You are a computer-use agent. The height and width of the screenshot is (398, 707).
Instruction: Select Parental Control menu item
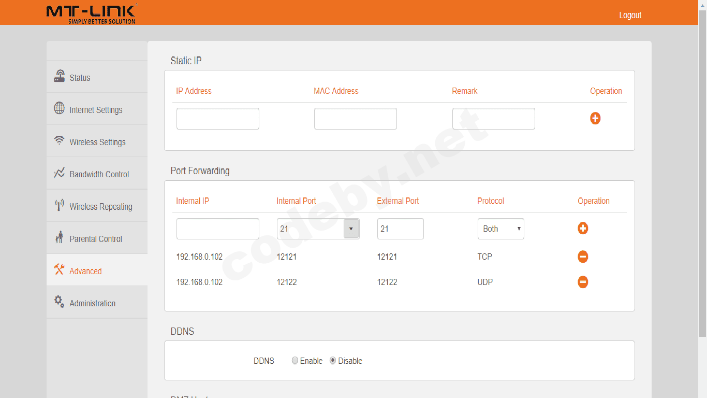click(97, 238)
